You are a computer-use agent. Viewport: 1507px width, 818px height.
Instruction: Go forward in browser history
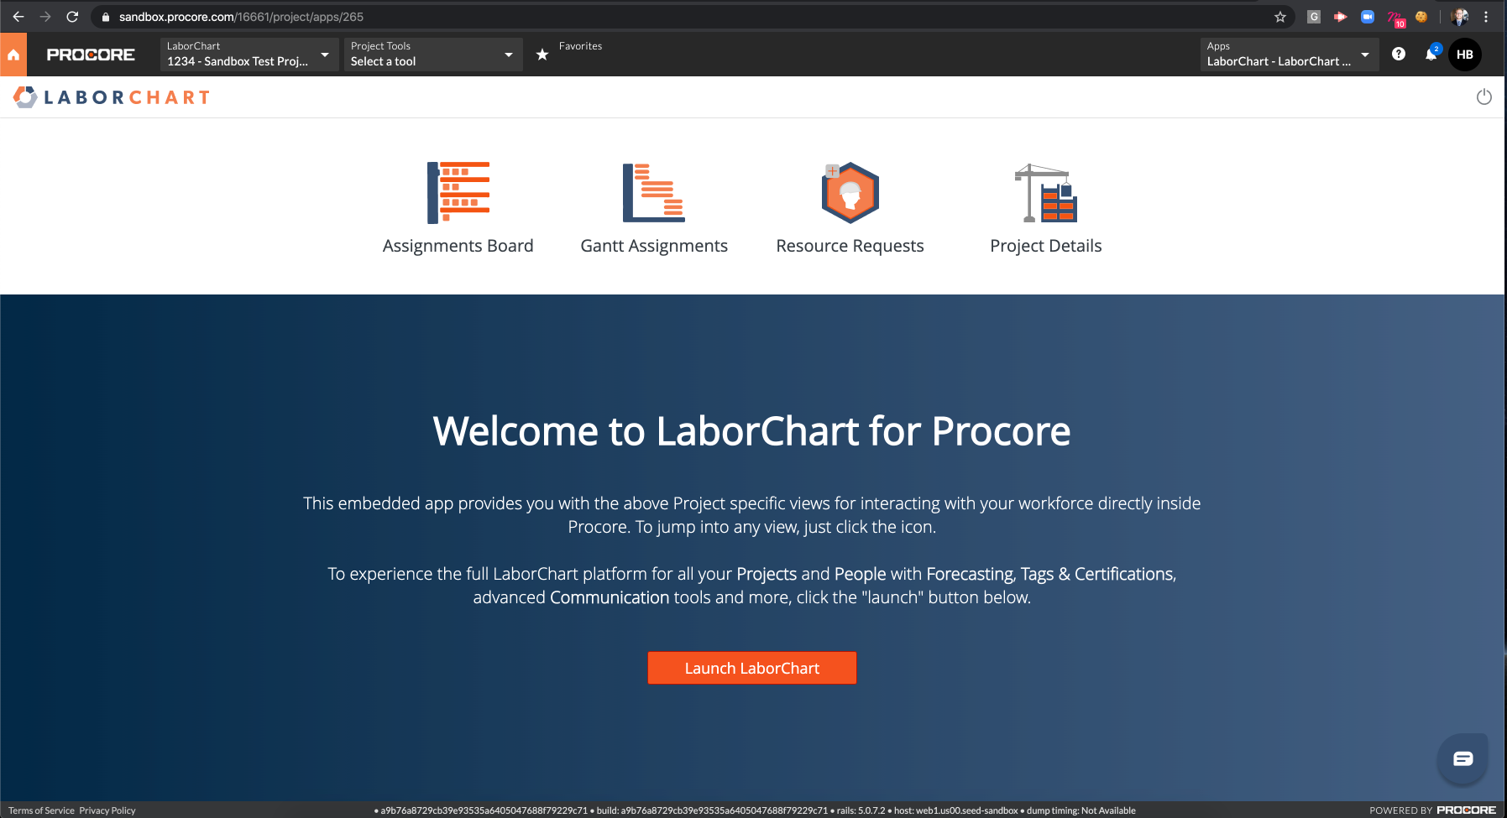coord(45,17)
